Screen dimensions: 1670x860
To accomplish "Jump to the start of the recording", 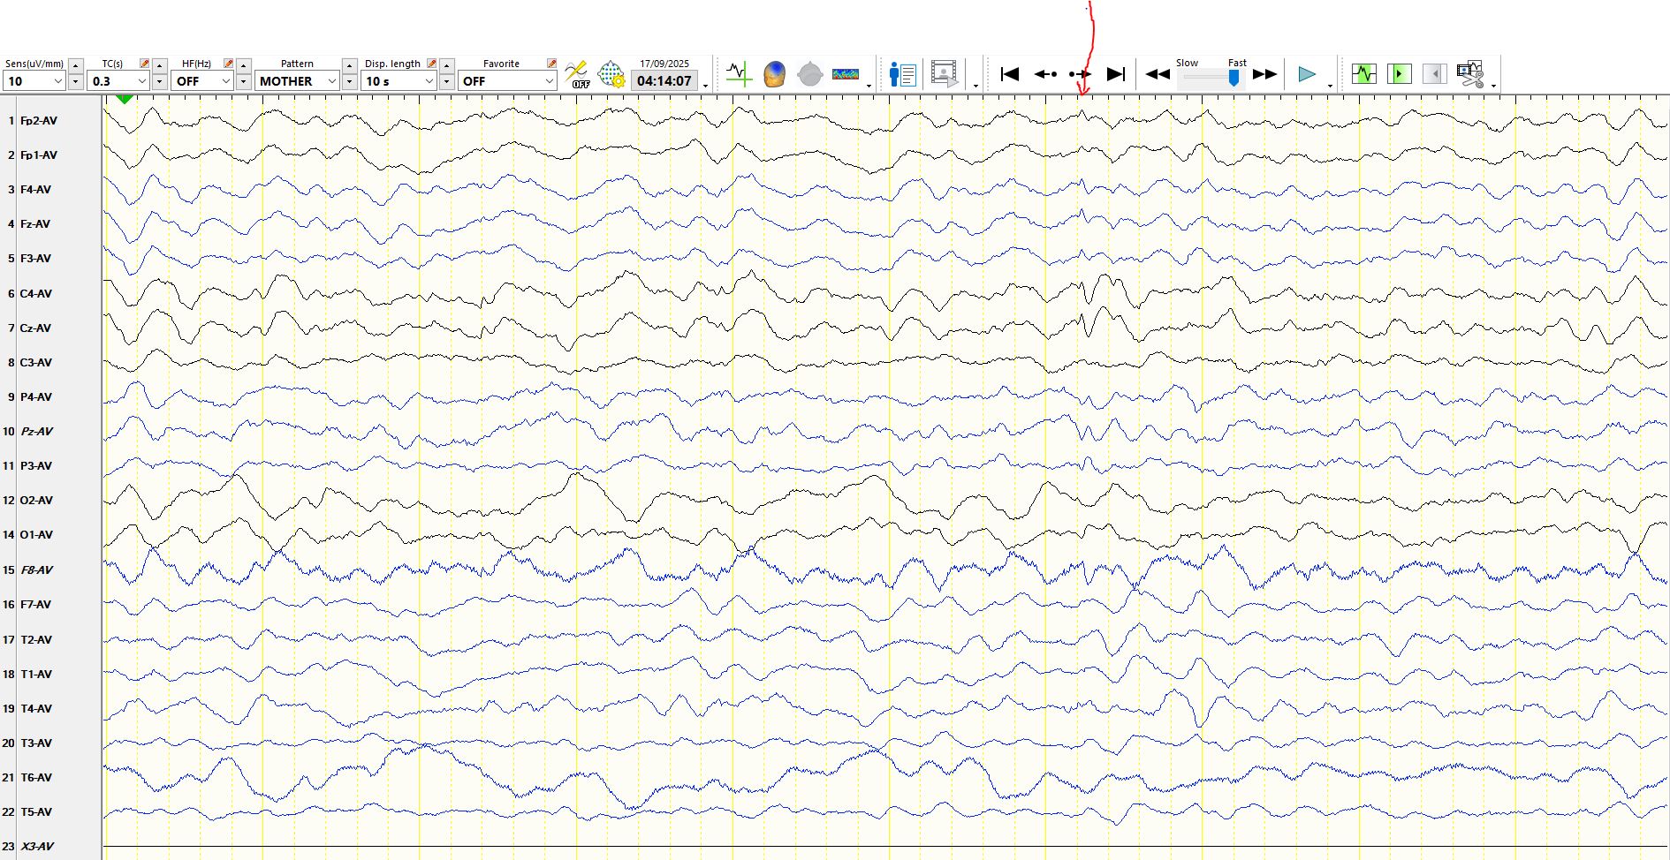I will click(x=1010, y=74).
